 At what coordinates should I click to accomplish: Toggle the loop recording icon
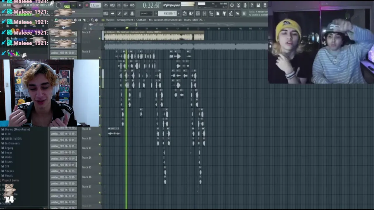(x=132, y=5)
